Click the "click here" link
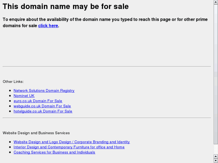This screenshot has width=218, height=163. 48,26
